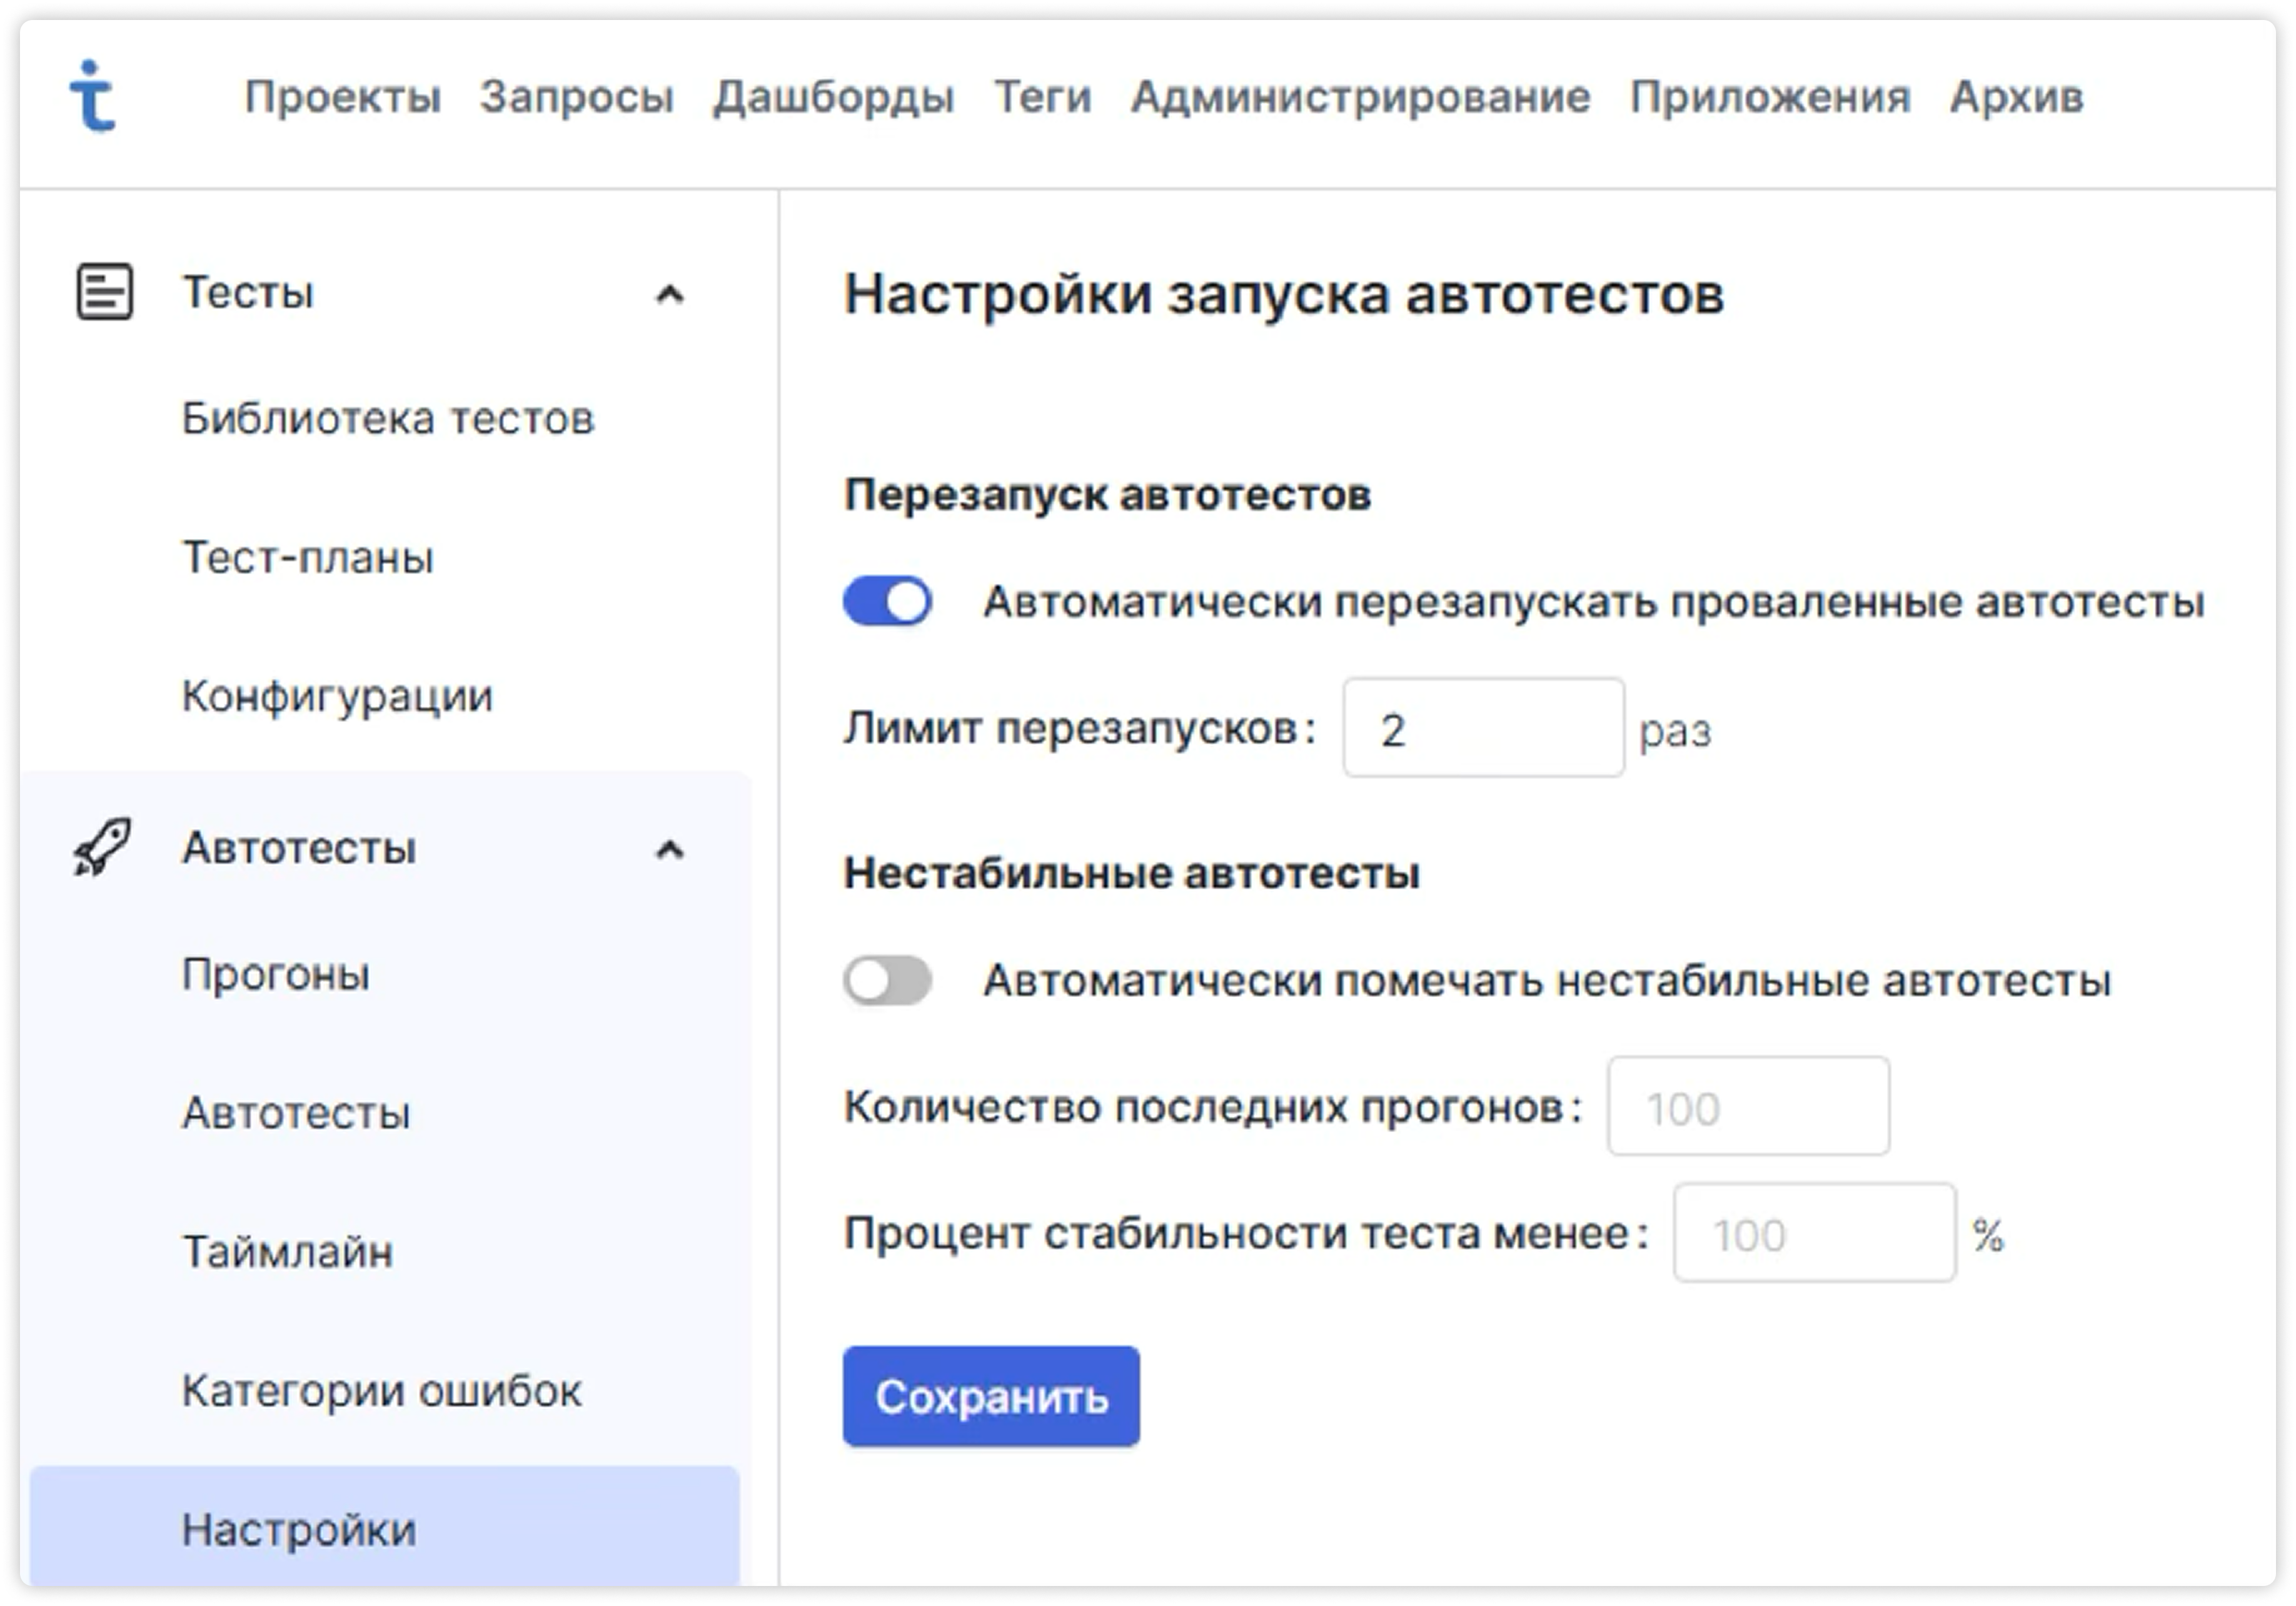Go to Конфигурации in sidebar
The image size is (2296, 1606).
pyautogui.click(x=338, y=696)
